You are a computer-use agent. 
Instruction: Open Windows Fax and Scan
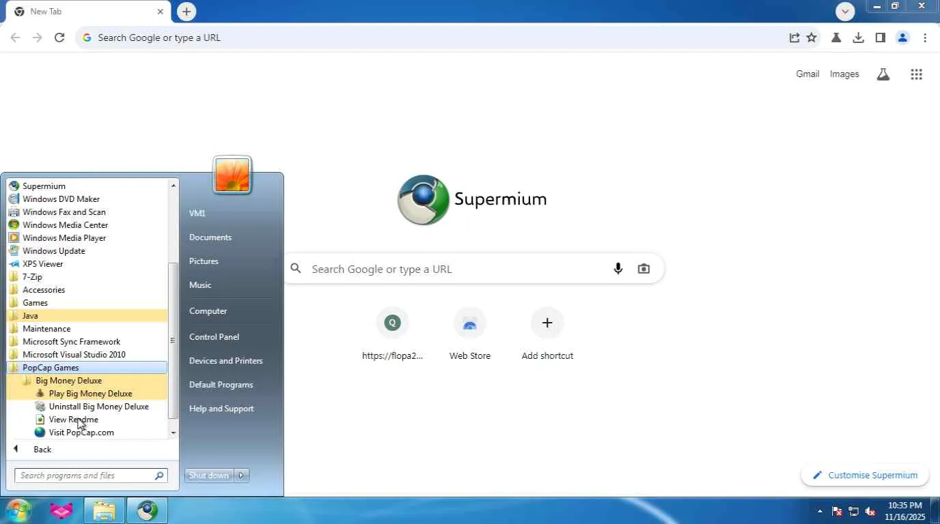[x=87, y=212]
